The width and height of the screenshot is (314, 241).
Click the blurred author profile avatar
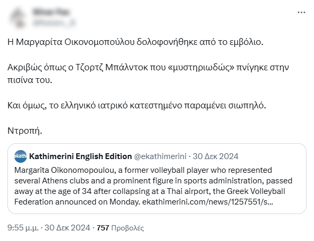(19, 18)
